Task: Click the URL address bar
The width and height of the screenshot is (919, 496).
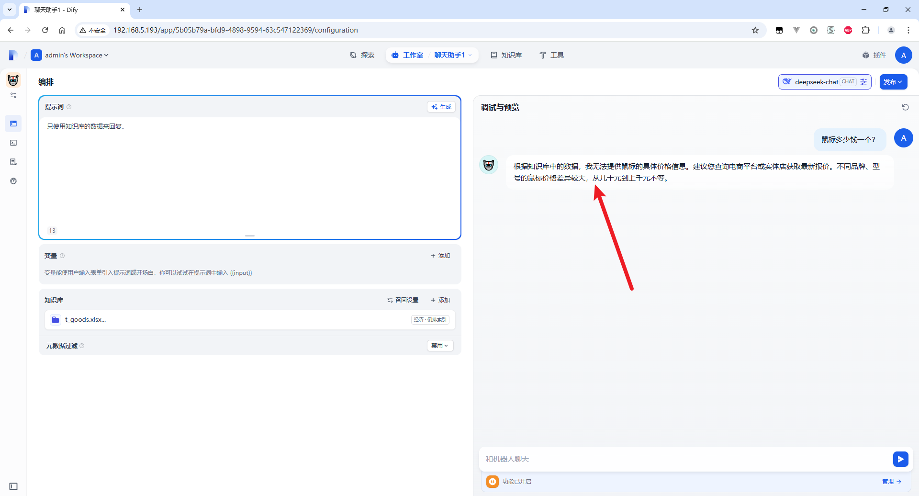Action: pyautogui.click(x=421, y=30)
